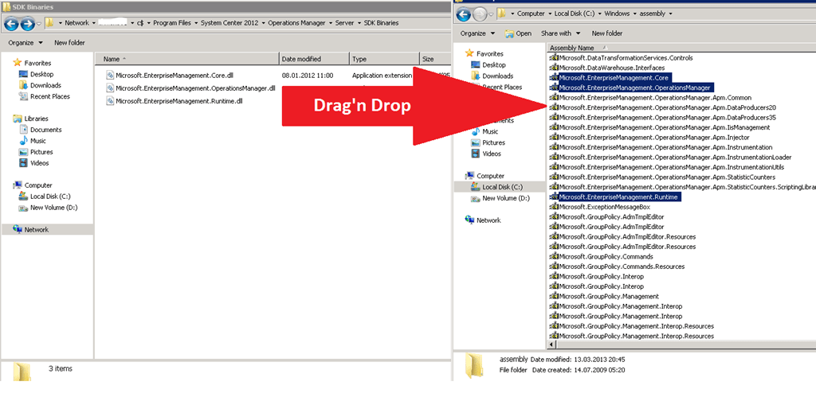Select Network in SDK Binaries window sidebar
The image size is (816, 405).
tap(37, 230)
